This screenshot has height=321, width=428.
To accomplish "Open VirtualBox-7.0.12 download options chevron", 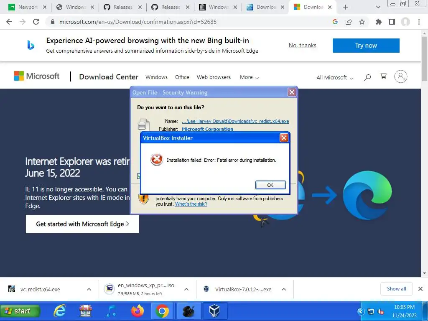I will click(284, 289).
